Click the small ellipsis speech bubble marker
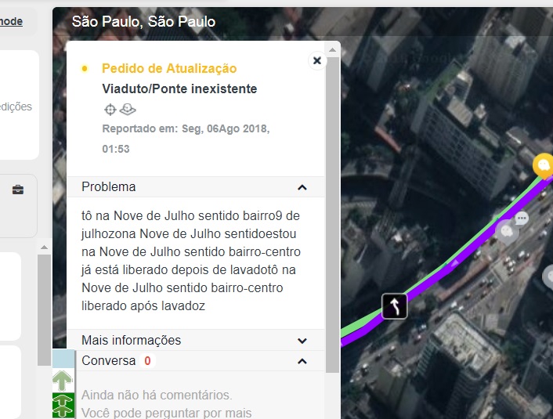 (522, 219)
